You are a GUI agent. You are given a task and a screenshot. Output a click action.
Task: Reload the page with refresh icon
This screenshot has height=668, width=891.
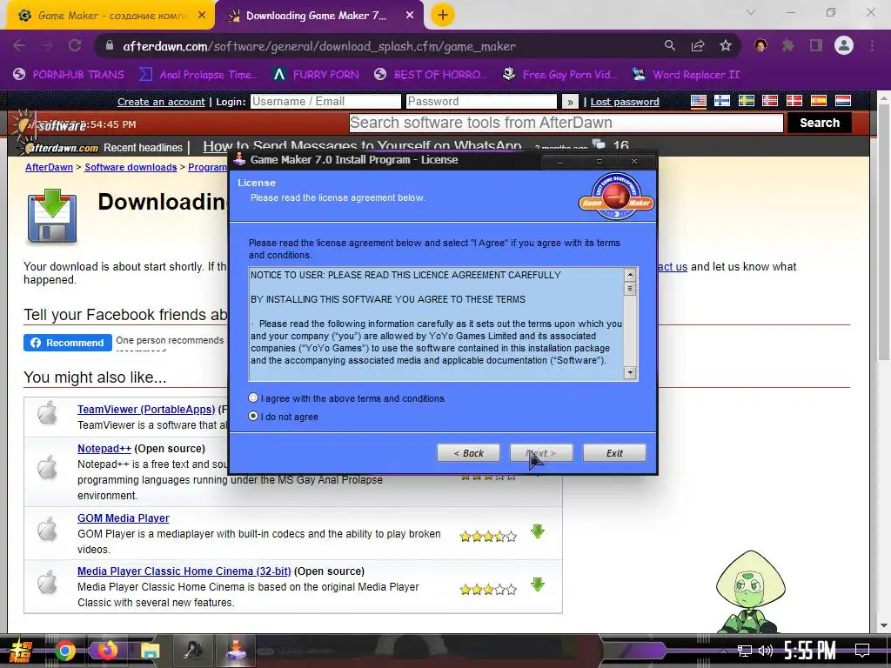(x=75, y=46)
